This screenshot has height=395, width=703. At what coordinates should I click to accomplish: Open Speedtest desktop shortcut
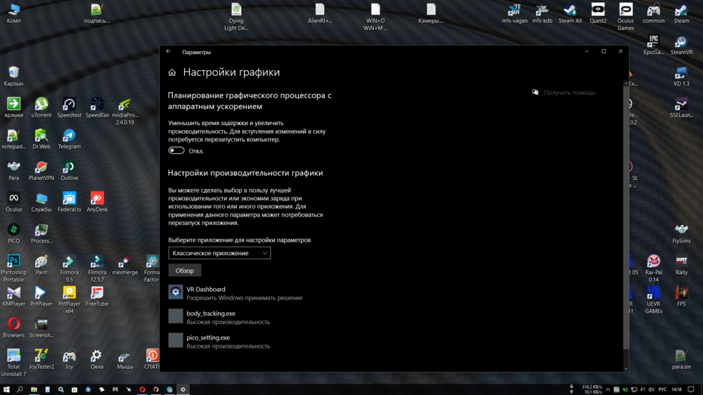(69, 108)
